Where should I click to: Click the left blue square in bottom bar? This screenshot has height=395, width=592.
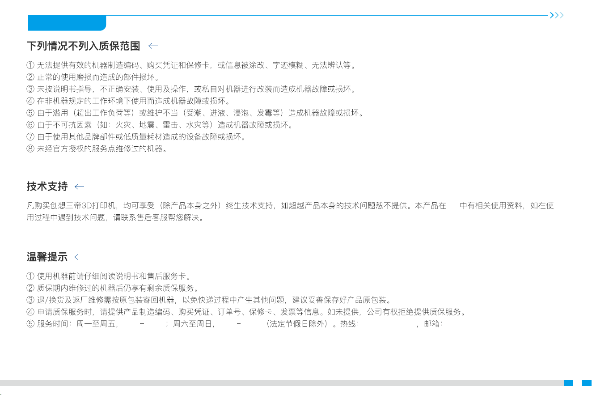[x=568, y=383]
